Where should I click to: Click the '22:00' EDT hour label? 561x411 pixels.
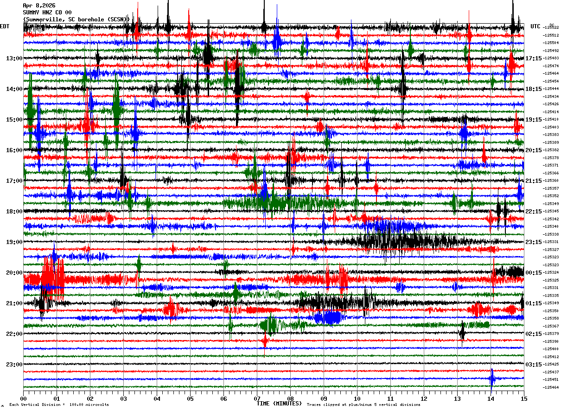point(14,334)
